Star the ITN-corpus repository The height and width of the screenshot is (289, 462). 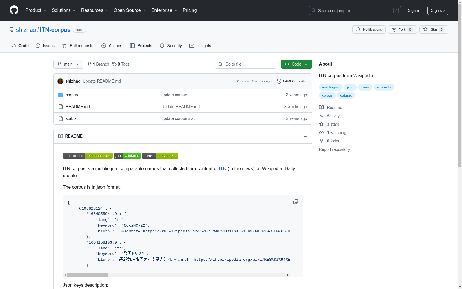433,29
